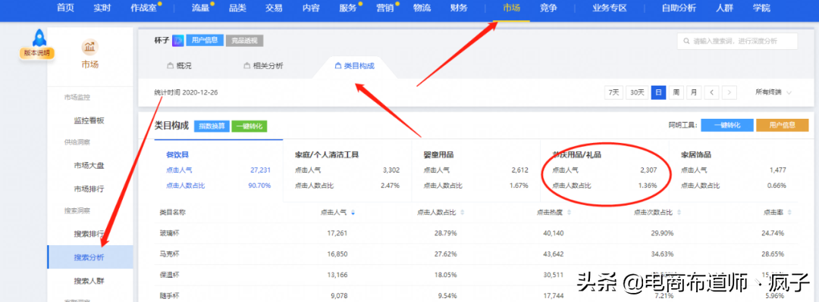The image size is (819, 302).
Task: Open 自助分析 in top navigation
Action: click(x=679, y=8)
